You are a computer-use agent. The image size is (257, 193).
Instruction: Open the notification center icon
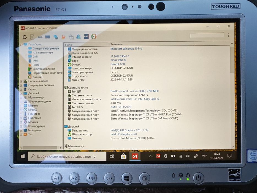[x=229, y=156]
